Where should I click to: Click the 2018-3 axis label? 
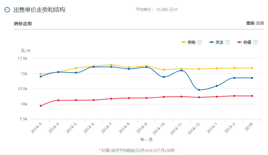coord(36,128)
